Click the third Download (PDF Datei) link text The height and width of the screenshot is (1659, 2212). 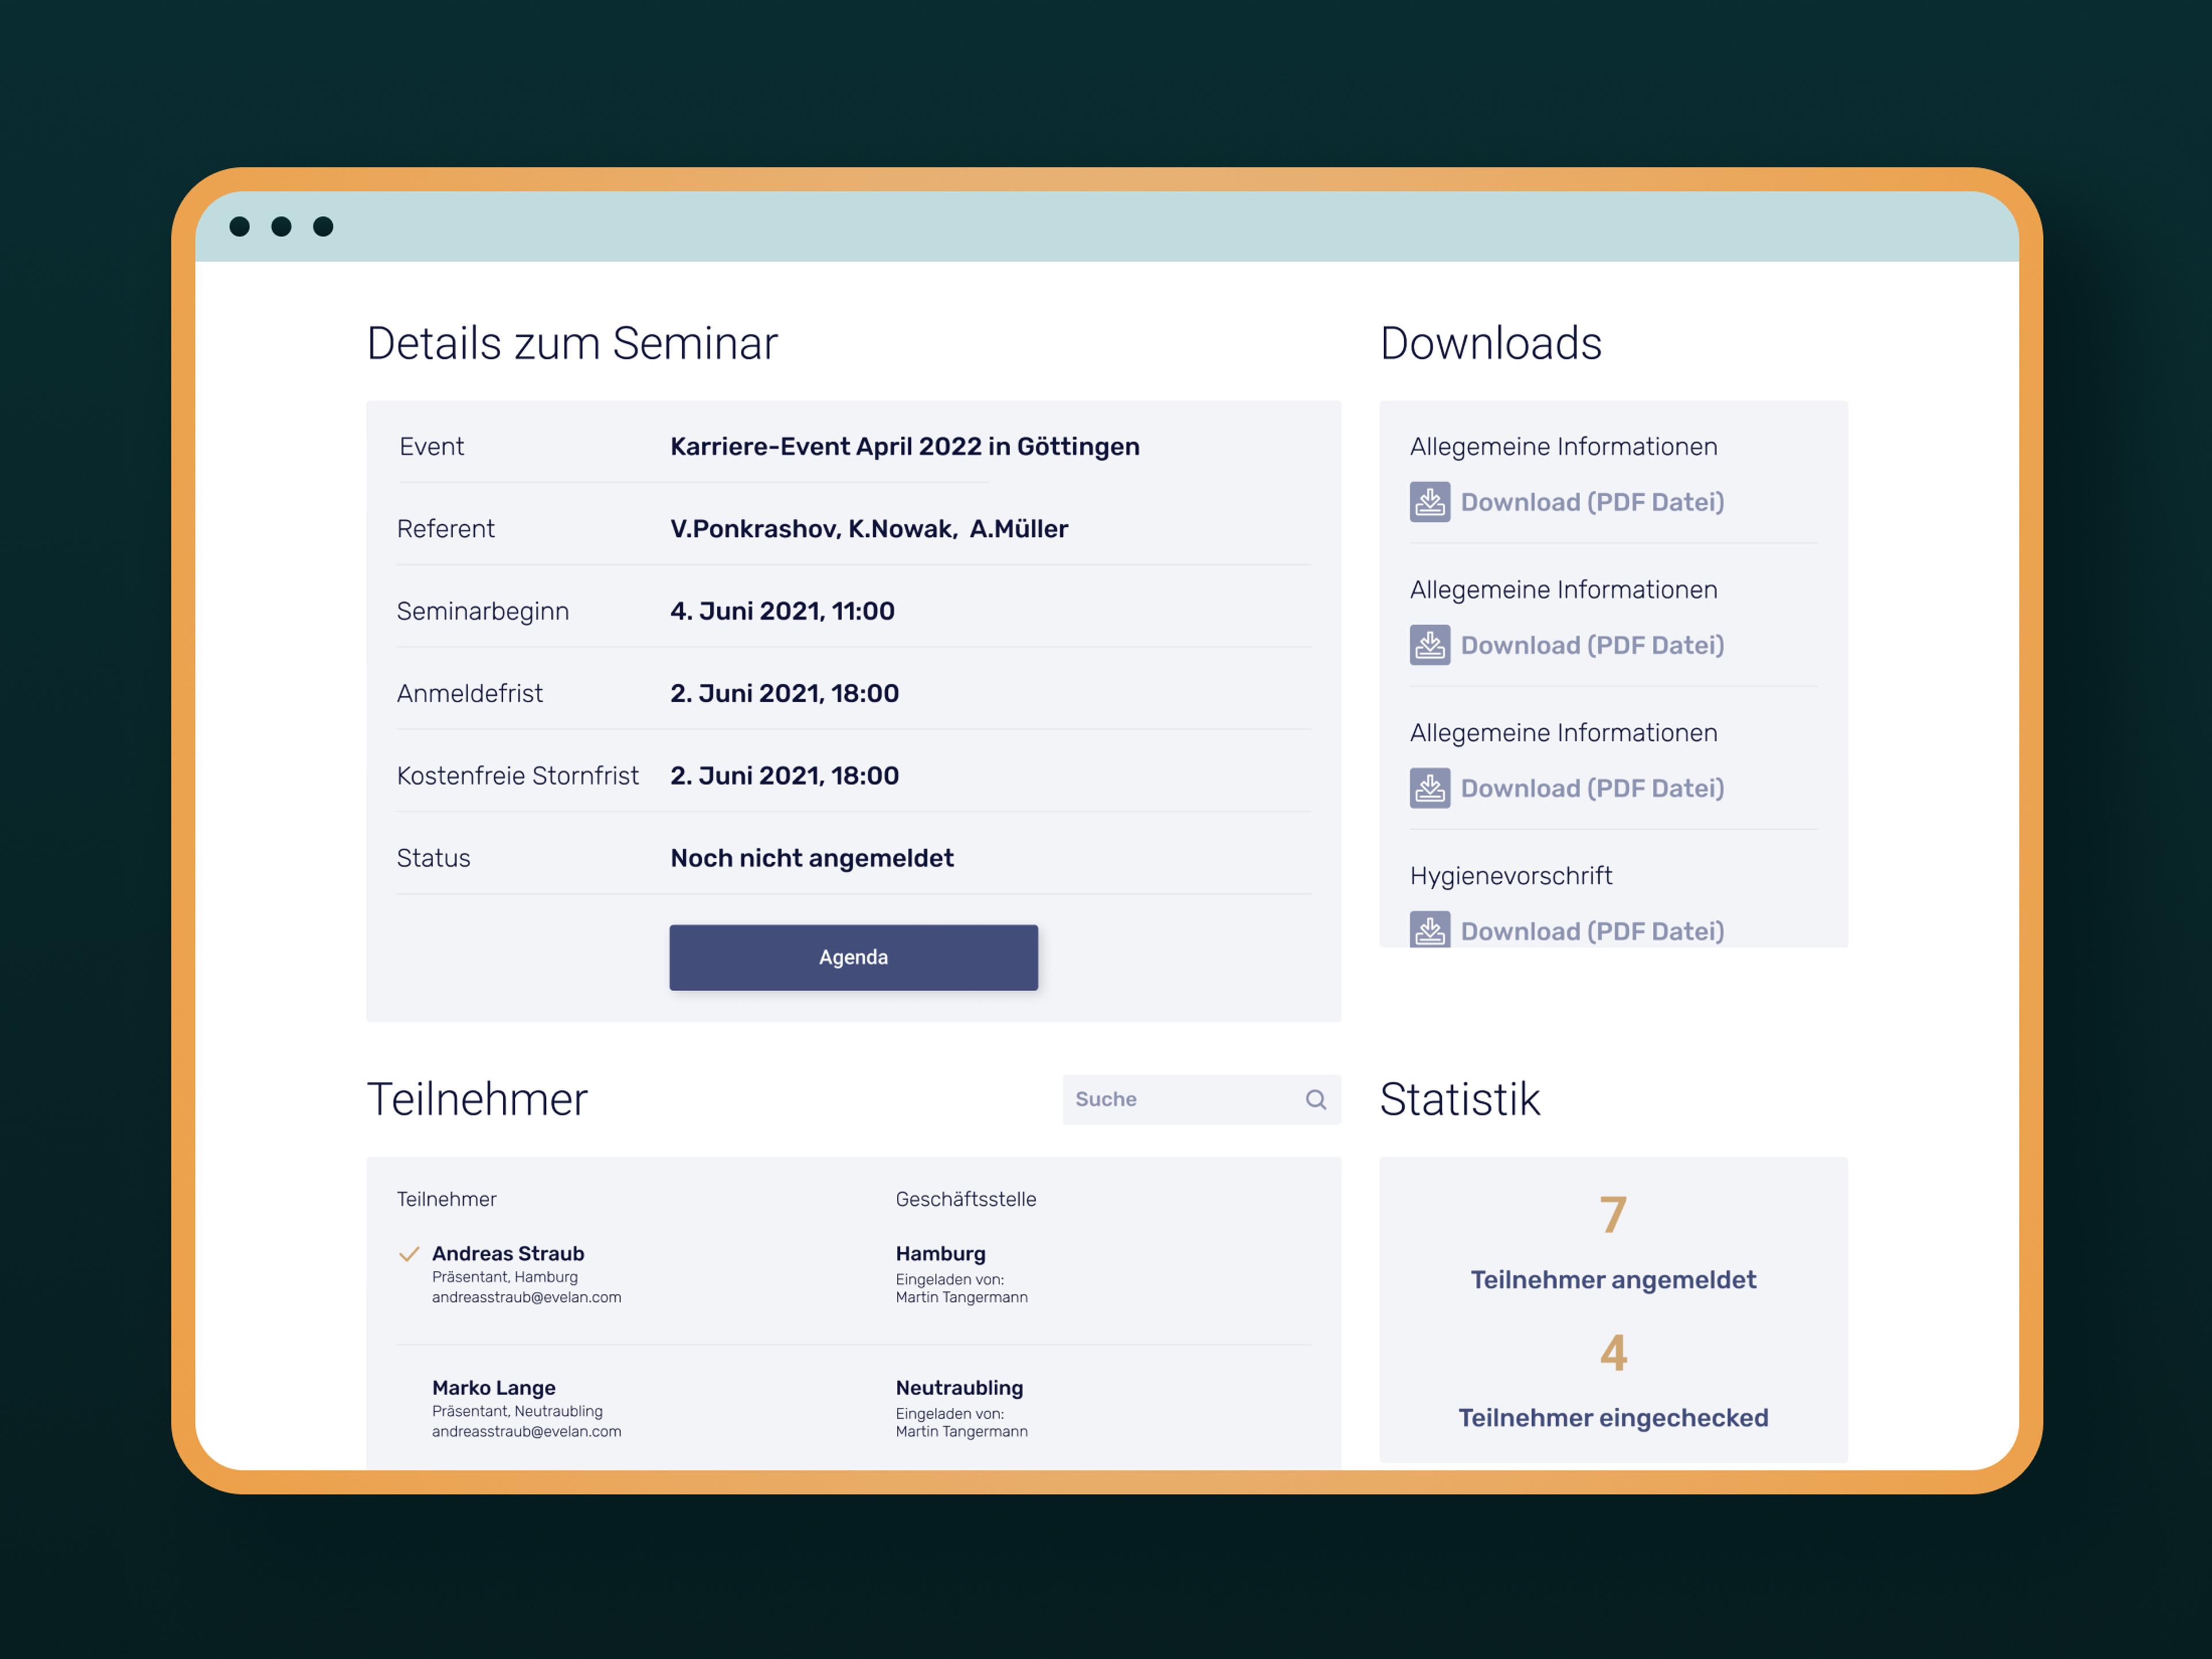(1592, 788)
